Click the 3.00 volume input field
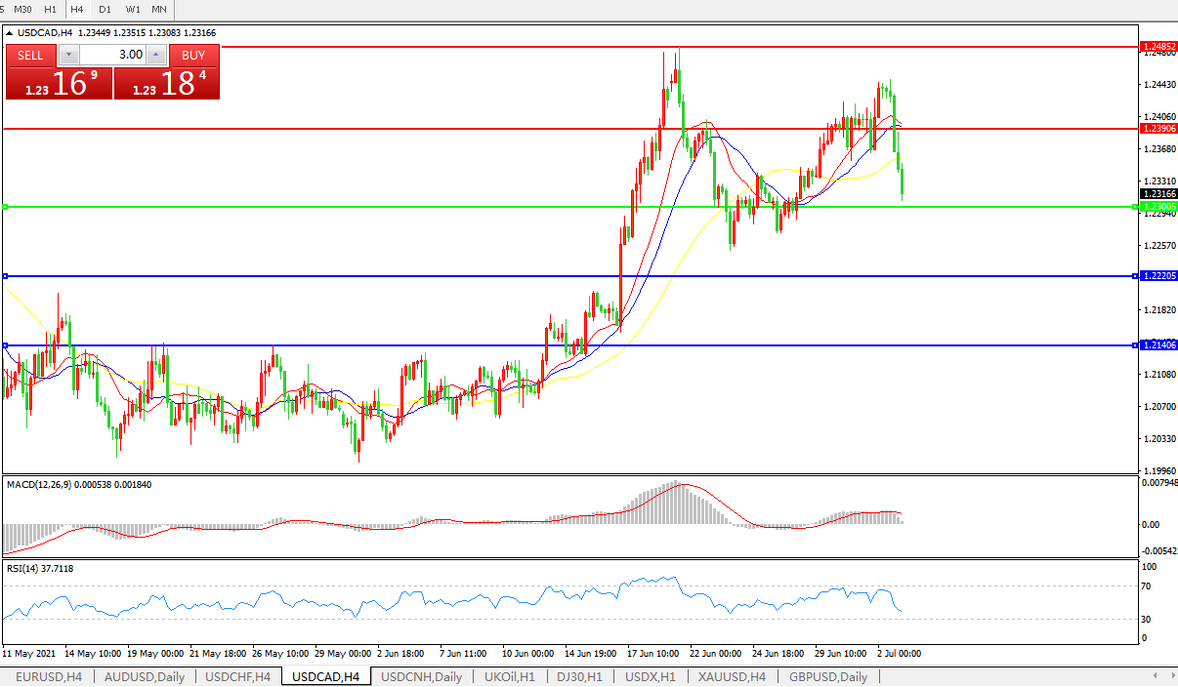Viewport: 1178px width, 687px height. tap(112, 55)
